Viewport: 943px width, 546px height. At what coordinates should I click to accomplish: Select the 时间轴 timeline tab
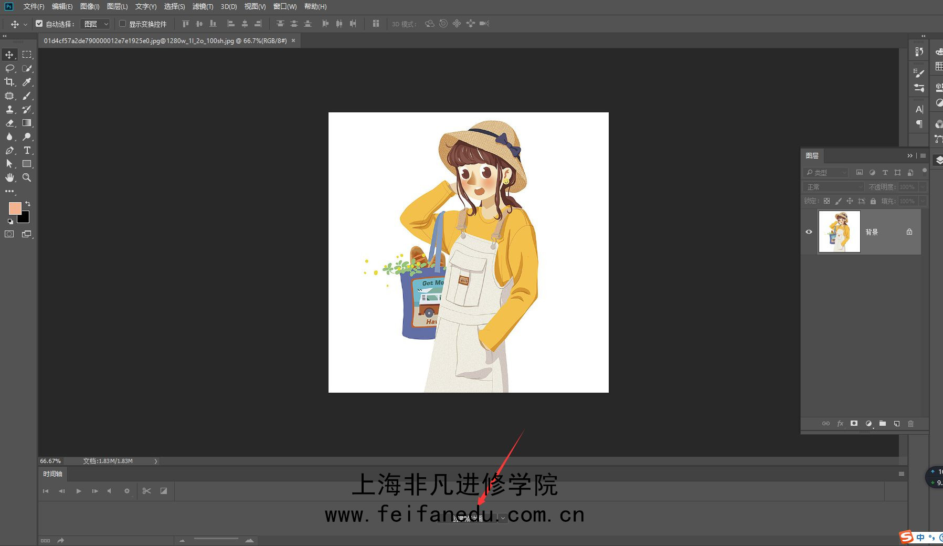pos(52,474)
